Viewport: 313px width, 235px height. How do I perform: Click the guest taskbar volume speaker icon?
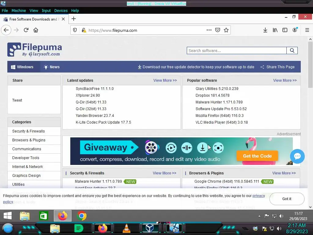tap(281, 216)
